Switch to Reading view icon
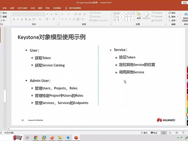The height and width of the screenshot is (141, 188). tap(177, 133)
